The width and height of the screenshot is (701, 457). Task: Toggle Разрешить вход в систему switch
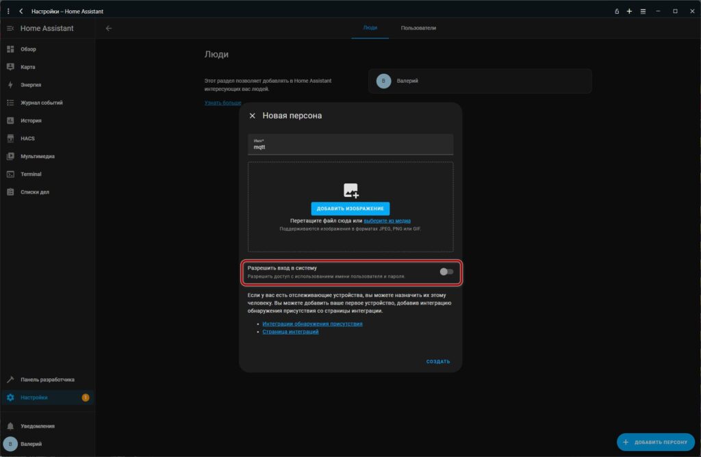click(x=446, y=272)
